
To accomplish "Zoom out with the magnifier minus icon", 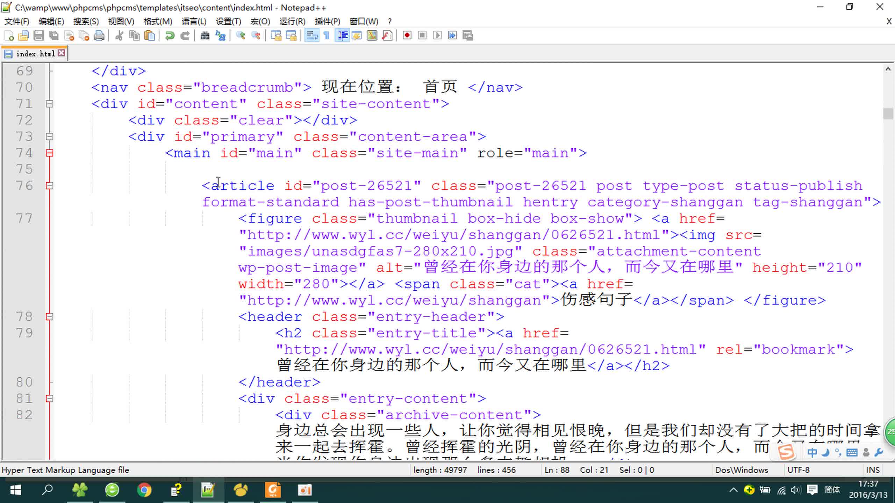I will point(256,35).
